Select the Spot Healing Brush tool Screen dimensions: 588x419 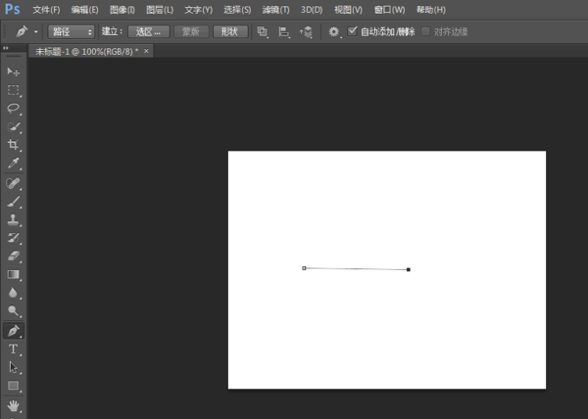tap(13, 183)
